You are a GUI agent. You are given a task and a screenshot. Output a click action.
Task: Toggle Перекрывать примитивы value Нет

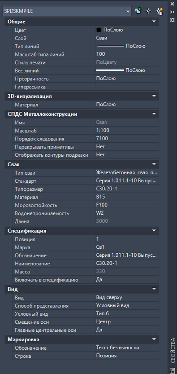[127, 147]
